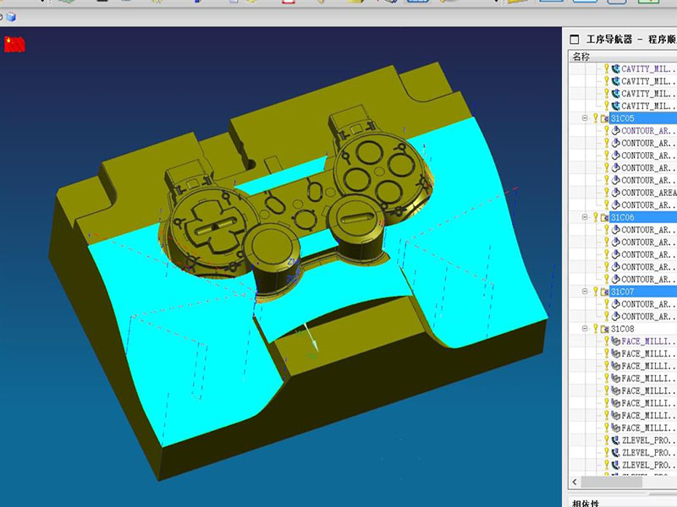677x507 pixels.
Task: Select the fully labeled CONTOUR_AREA operation
Action: pyautogui.click(x=649, y=193)
